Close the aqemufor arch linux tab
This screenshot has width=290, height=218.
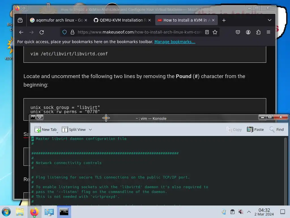[x=86, y=20]
